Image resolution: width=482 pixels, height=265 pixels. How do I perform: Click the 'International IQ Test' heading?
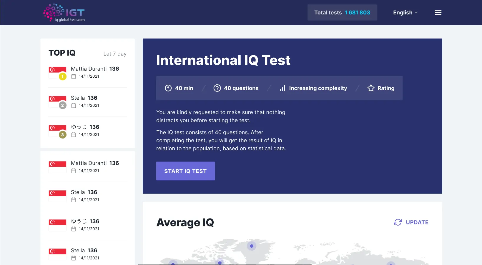click(223, 60)
